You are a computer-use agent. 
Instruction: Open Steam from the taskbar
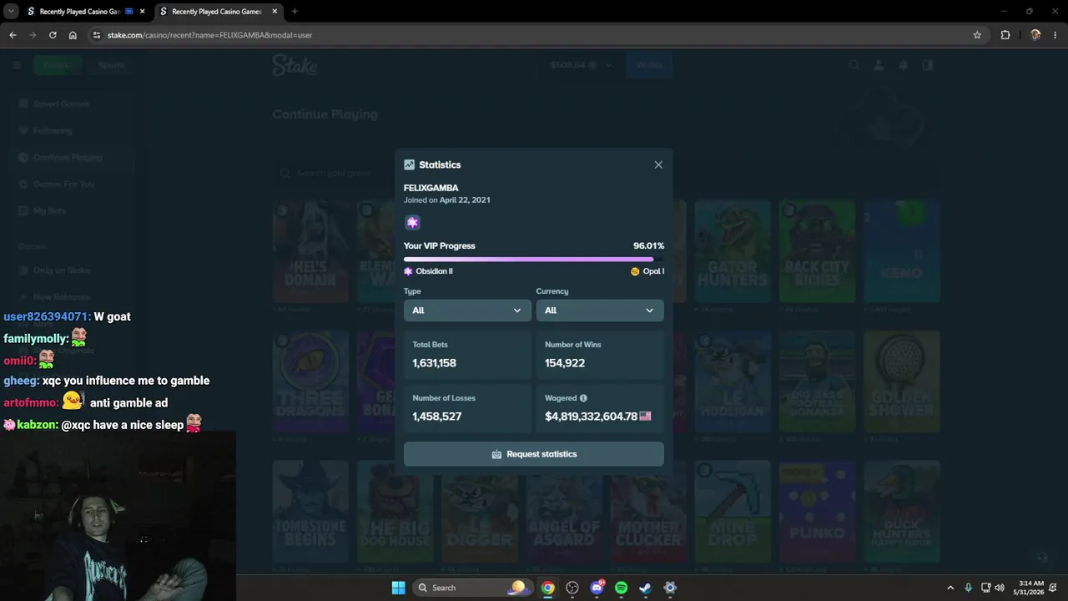pos(645,588)
